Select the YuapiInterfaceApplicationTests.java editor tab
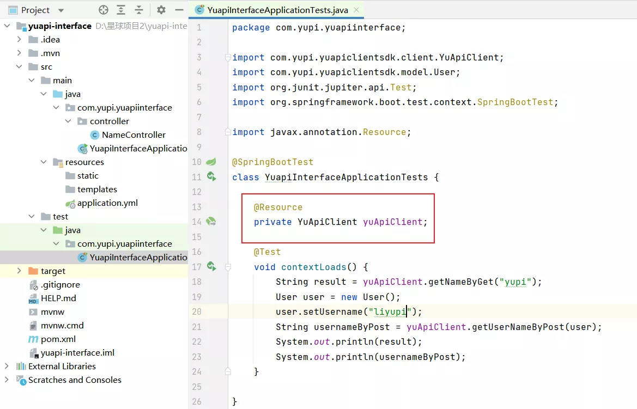Image resolution: width=637 pixels, height=409 pixels. pyautogui.click(x=277, y=10)
